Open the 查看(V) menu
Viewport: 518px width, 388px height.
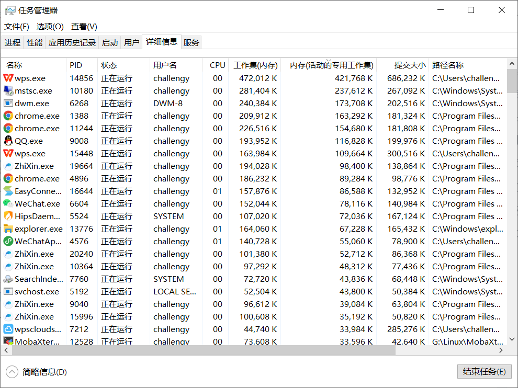[x=84, y=27]
